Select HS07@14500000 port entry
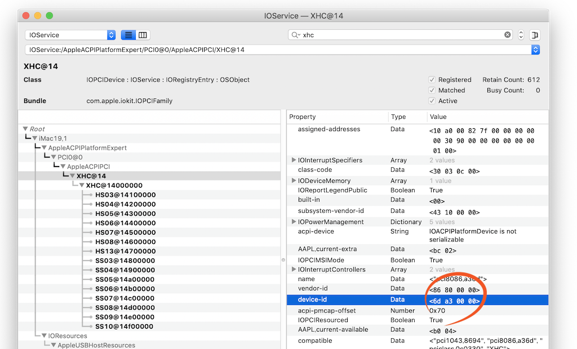 coord(126,232)
